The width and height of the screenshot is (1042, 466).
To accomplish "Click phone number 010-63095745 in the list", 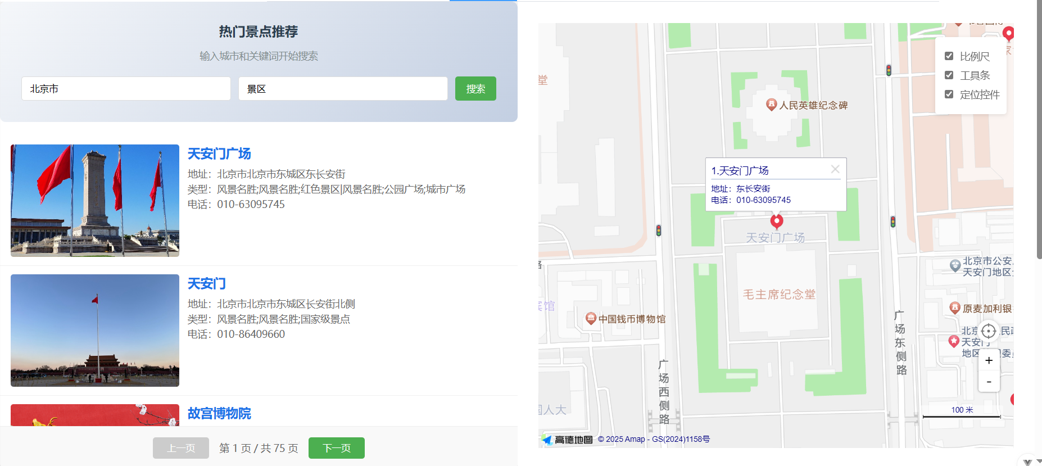I will coord(251,205).
